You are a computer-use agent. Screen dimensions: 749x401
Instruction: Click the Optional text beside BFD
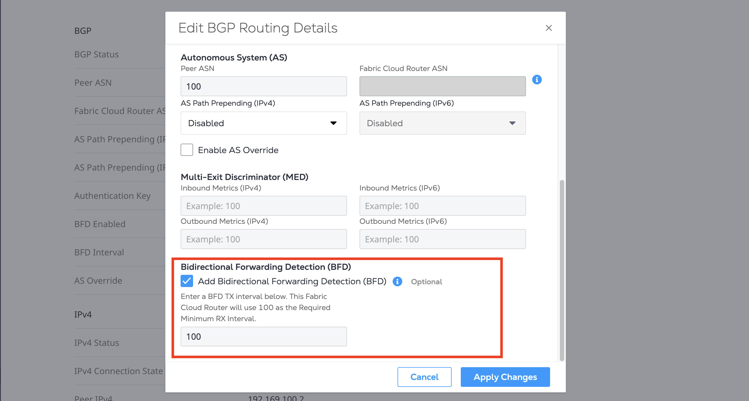[426, 281]
